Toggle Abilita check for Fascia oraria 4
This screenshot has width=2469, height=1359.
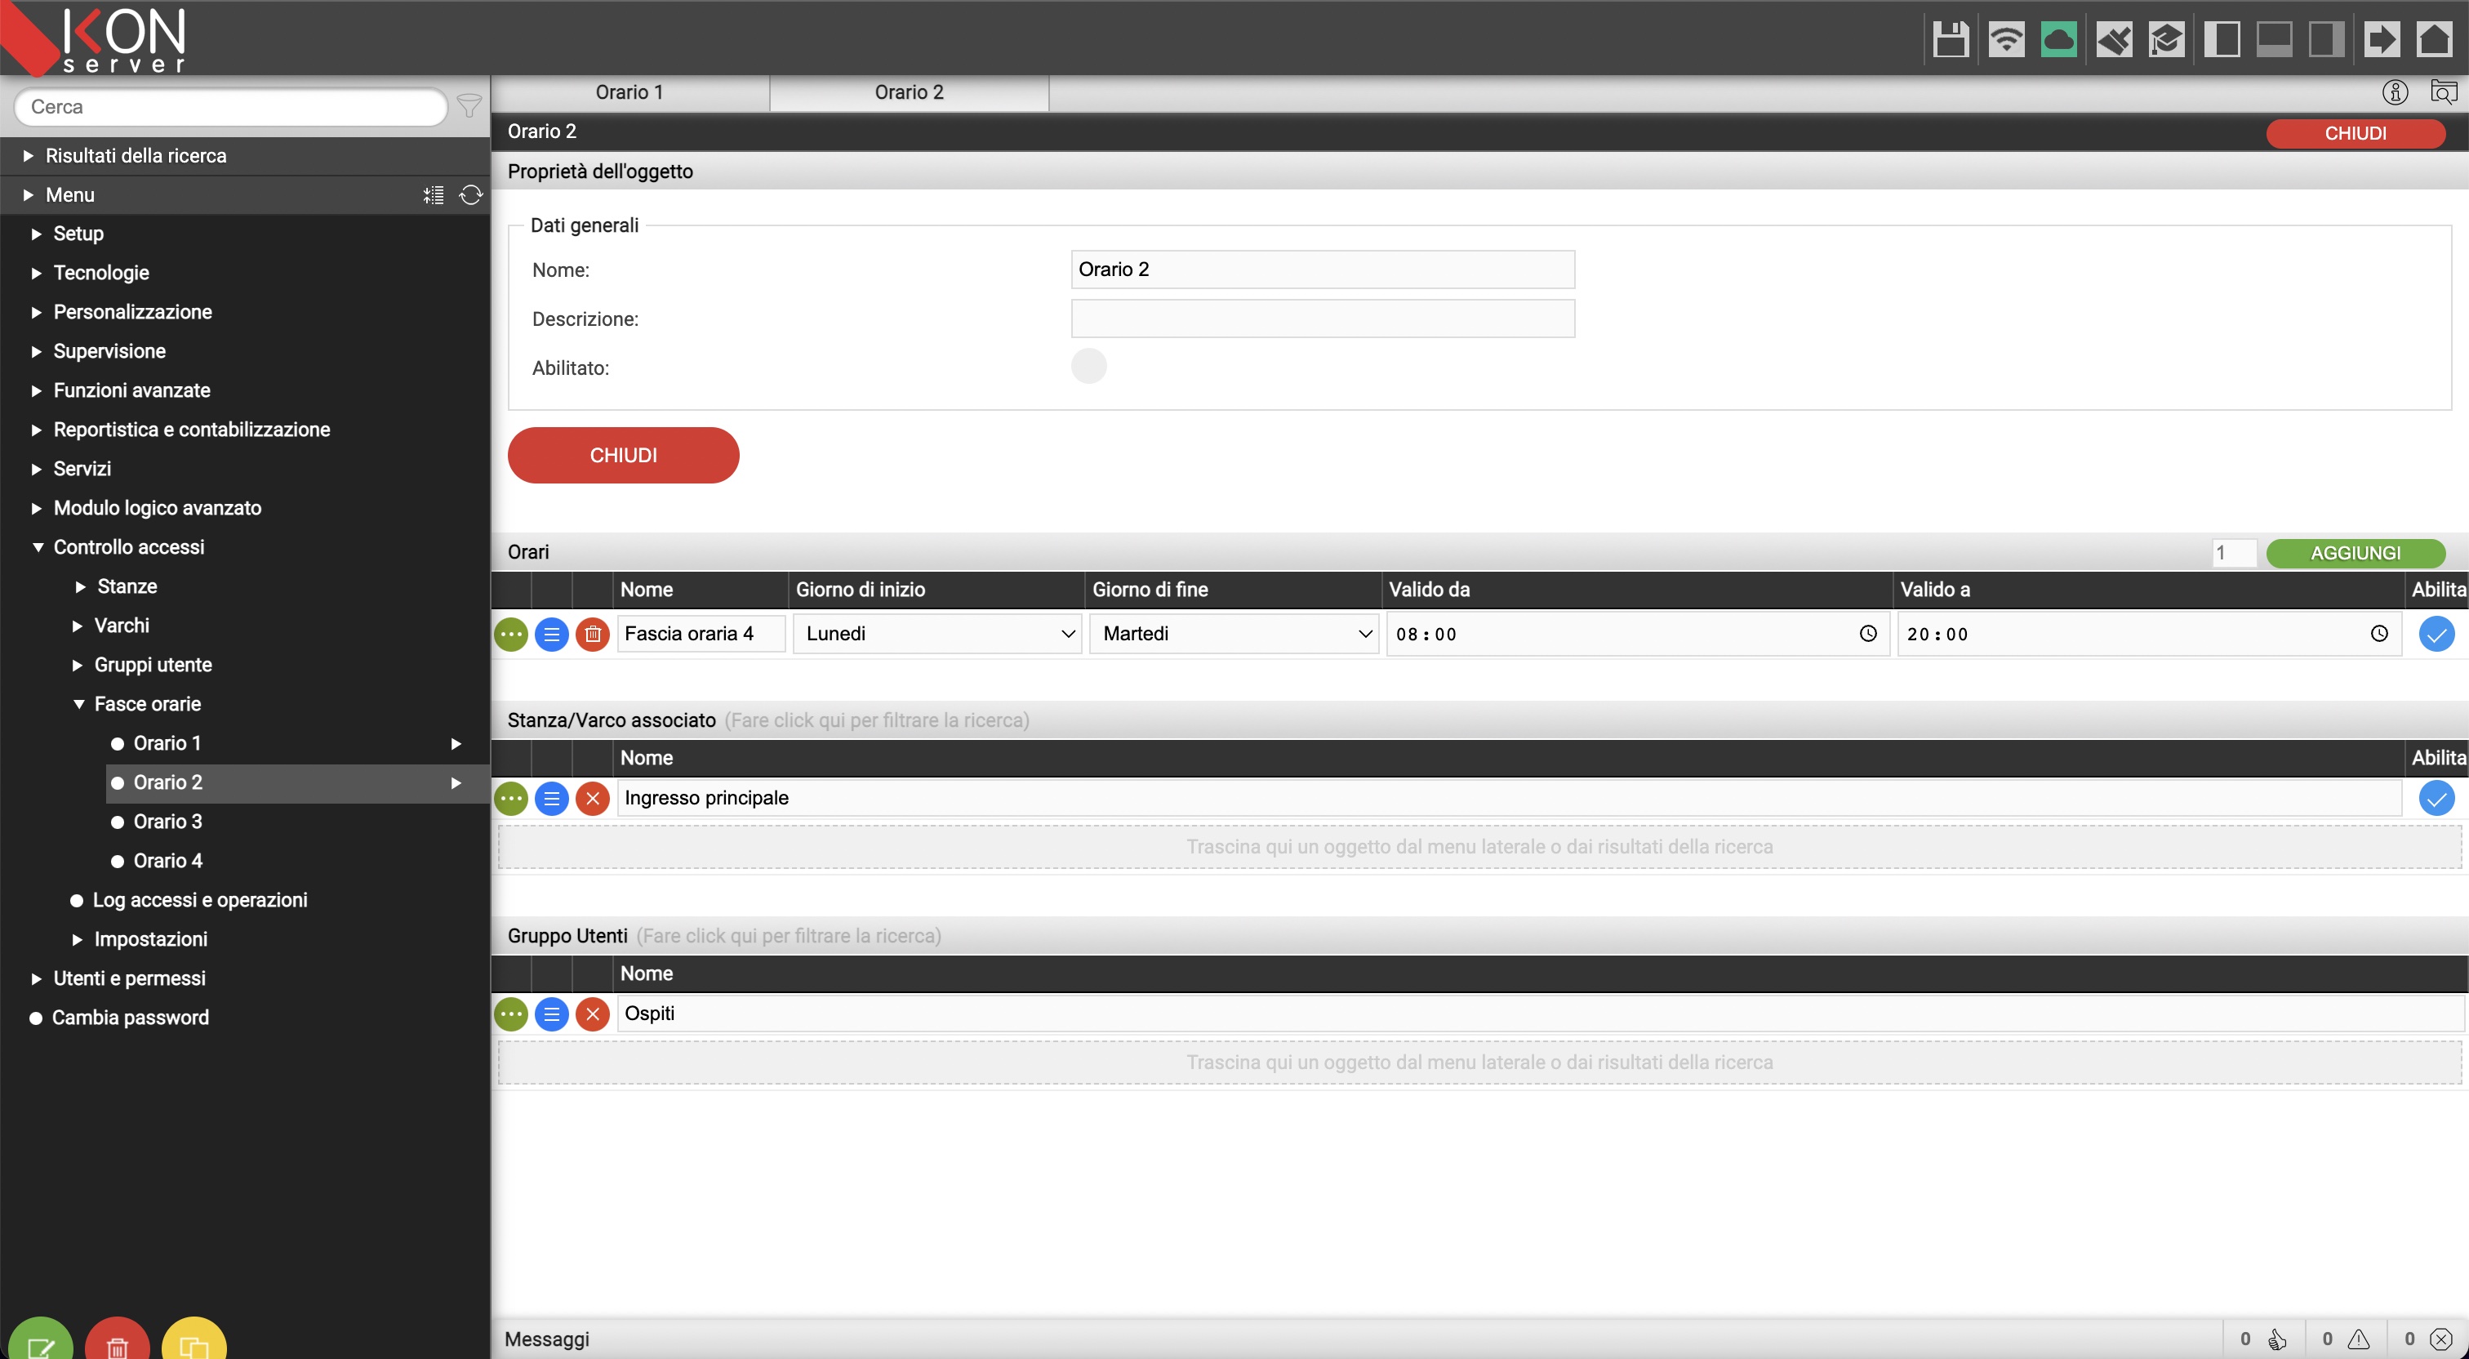coord(2436,634)
